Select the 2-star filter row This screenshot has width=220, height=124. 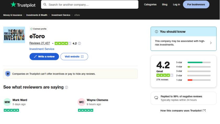193,76
